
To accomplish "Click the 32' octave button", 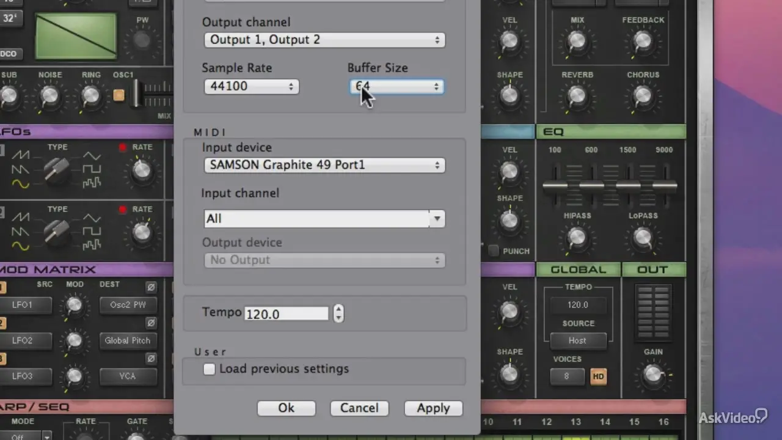I will [x=10, y=18].
